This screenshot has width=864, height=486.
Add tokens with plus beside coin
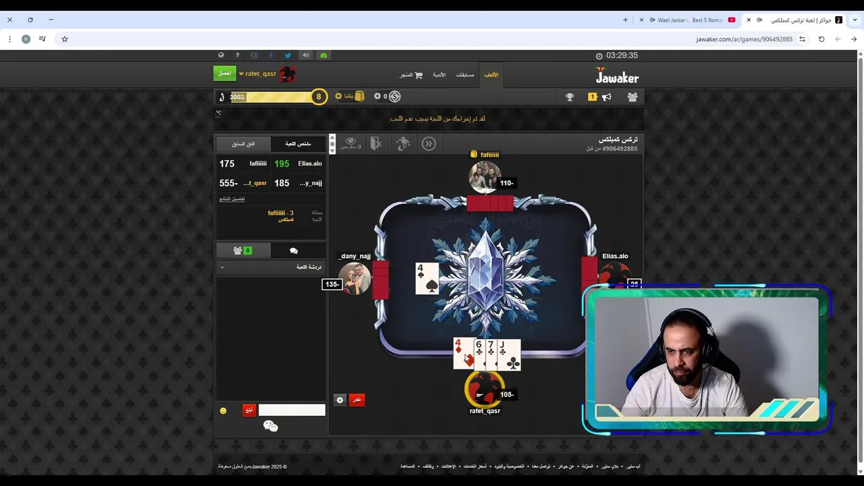377,97
